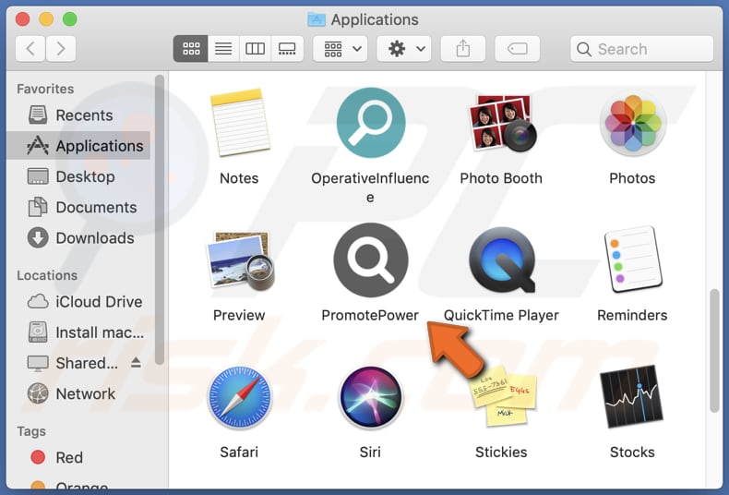This screenshot has width=729, height=495.
Task: Select the Red tag
Action: pos(78,458)
